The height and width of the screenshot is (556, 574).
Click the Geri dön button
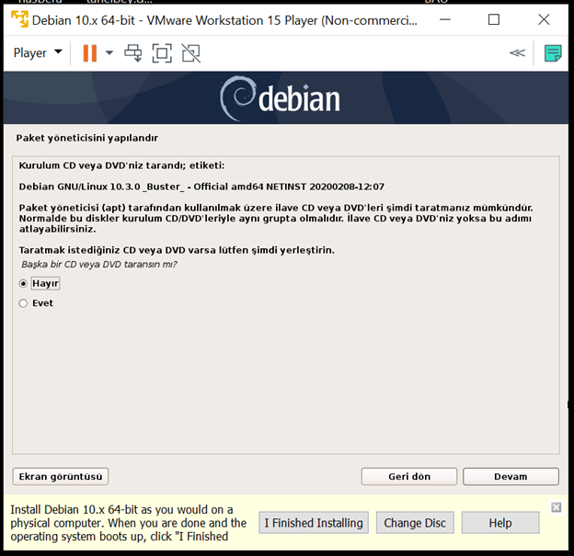pos(409,477)
